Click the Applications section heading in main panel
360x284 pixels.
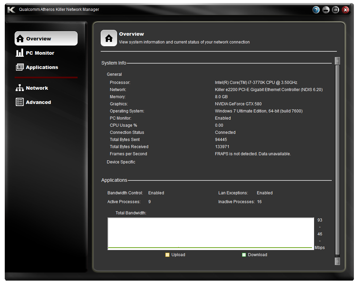point(114,180)
